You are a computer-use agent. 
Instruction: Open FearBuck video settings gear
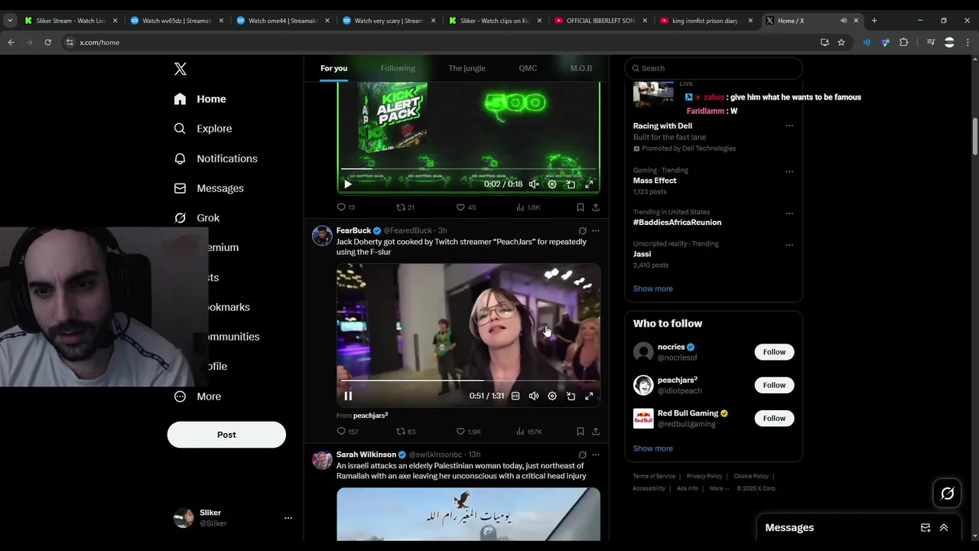click(552, 396)
